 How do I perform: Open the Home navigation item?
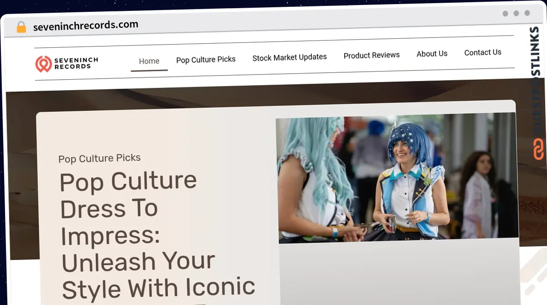pos(149,61)
